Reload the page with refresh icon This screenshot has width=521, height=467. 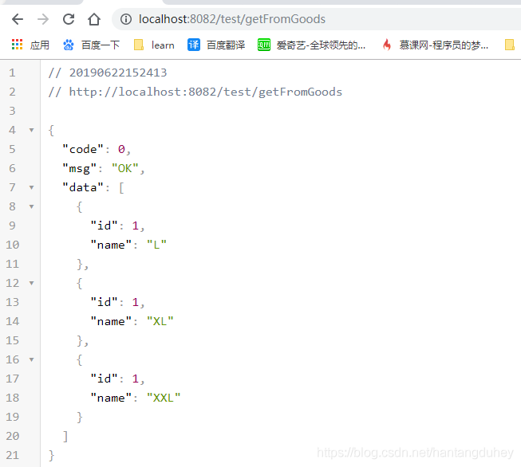pos(69,19)
